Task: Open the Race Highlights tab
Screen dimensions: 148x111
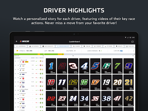Action: pos(48,46)
